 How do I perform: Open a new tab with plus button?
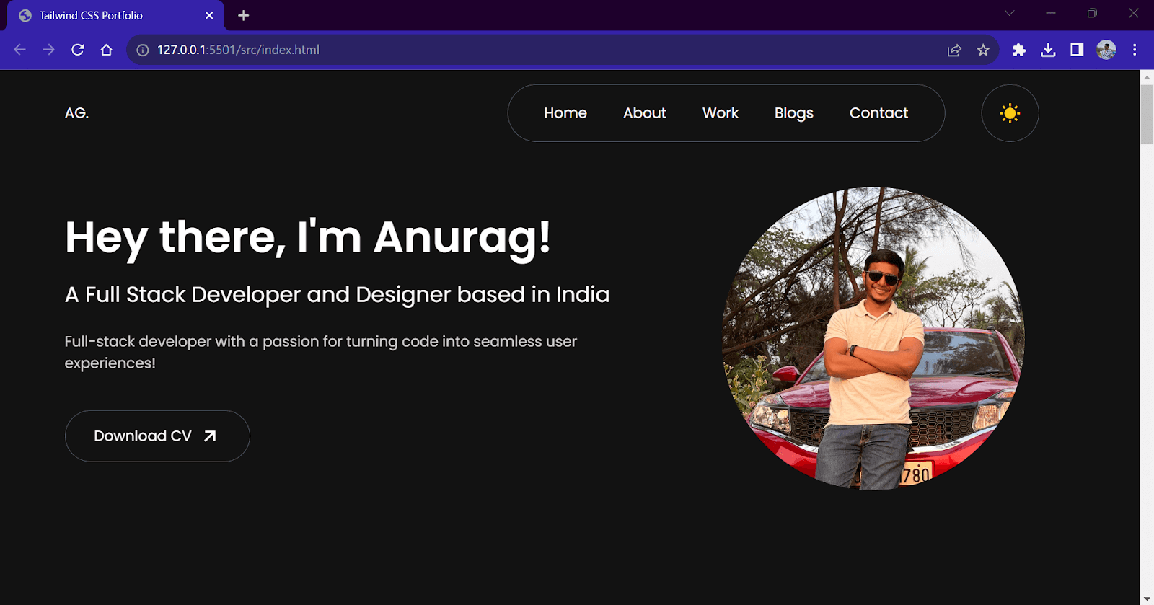[244, 15]
